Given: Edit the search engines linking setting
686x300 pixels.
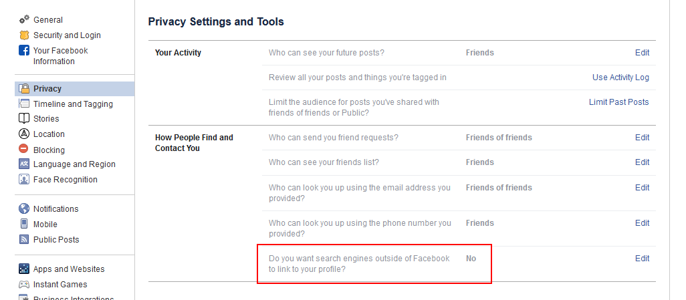Looking at the screenshot, I should 642,259.
